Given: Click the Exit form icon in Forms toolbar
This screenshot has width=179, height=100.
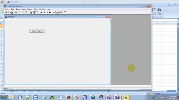Looking at the screenshot, I should coord(16,12).
